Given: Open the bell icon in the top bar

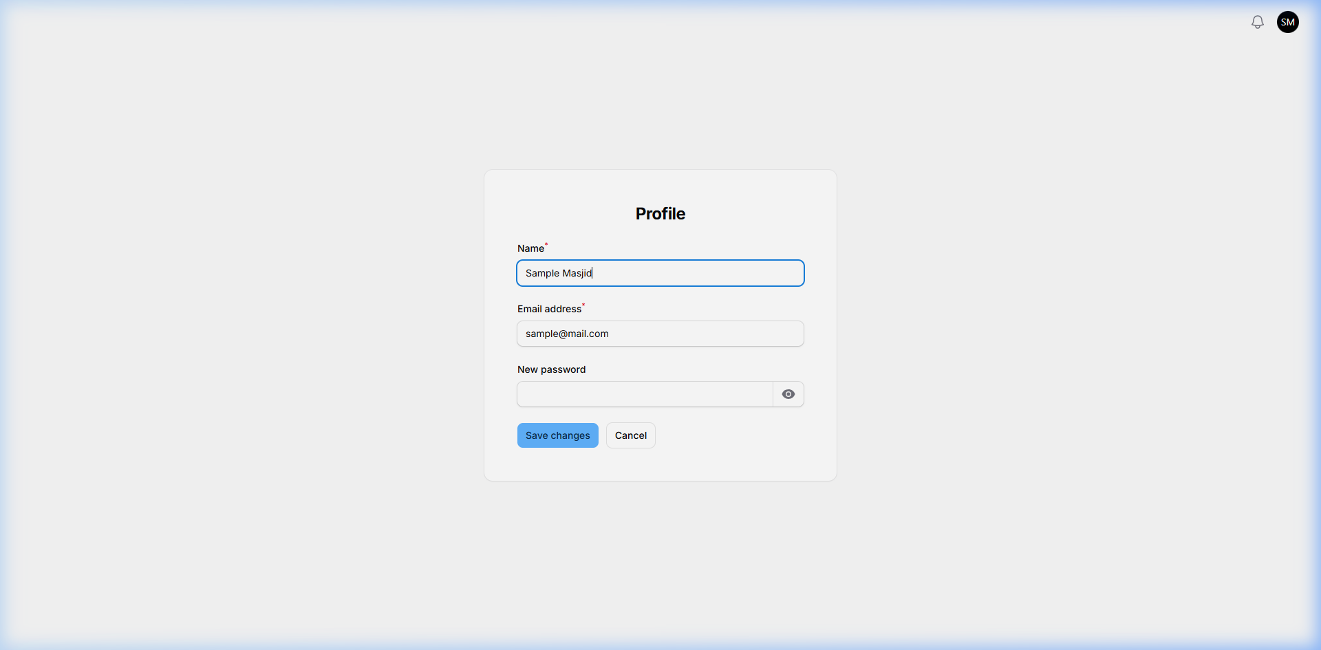Looking at the screenshot, I should click(1257, 21).
